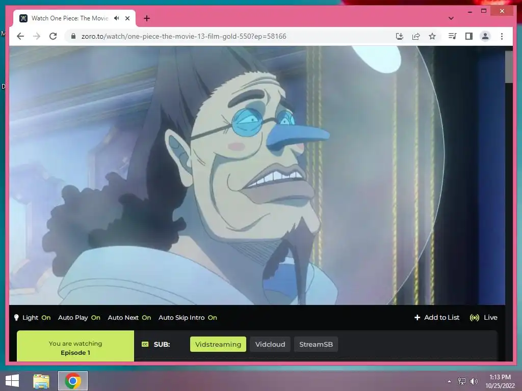Click 'You are watching Episode 1' box
This screenshot has width=522, height=391.
tap(75, 346)
